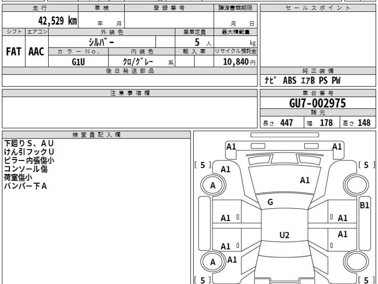Click the 後日発送部品 header
The width and height of the screenshot is (378, 284).
(x=130, y=71)
